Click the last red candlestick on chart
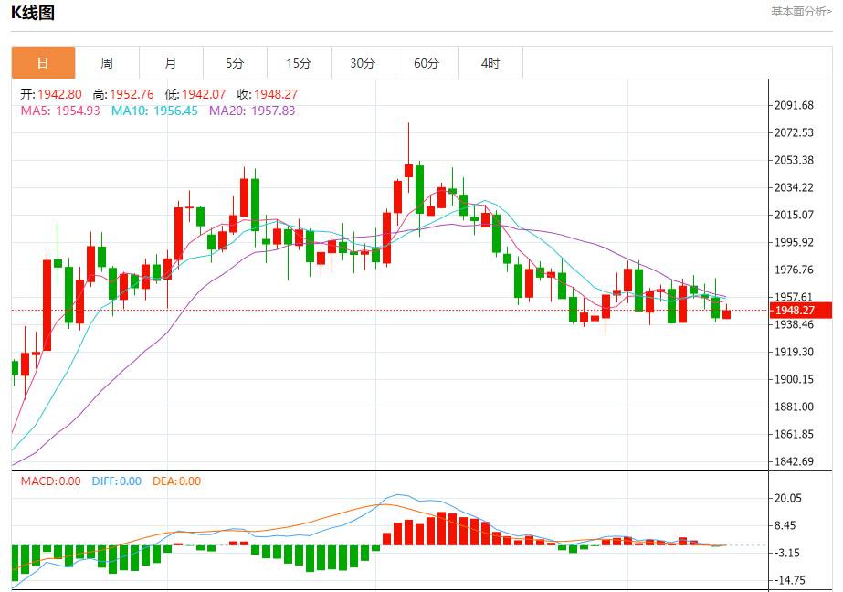 click(x=727, y=312)
